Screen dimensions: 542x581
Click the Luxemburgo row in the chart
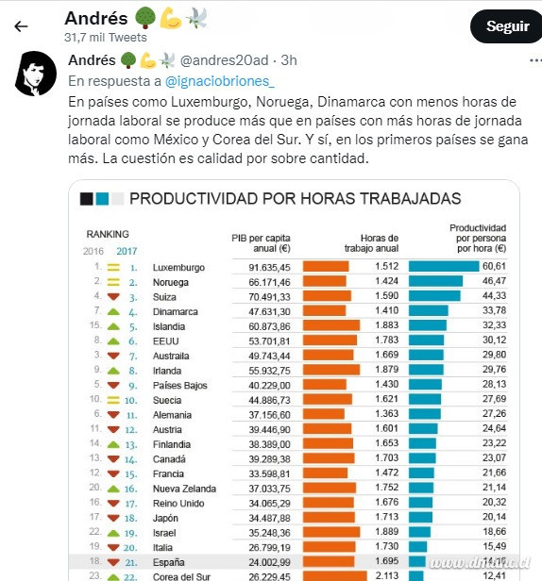click(x=295, y=267)
